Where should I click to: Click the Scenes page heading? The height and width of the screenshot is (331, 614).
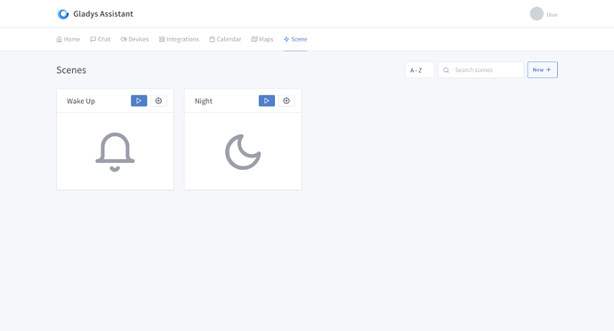71,70
